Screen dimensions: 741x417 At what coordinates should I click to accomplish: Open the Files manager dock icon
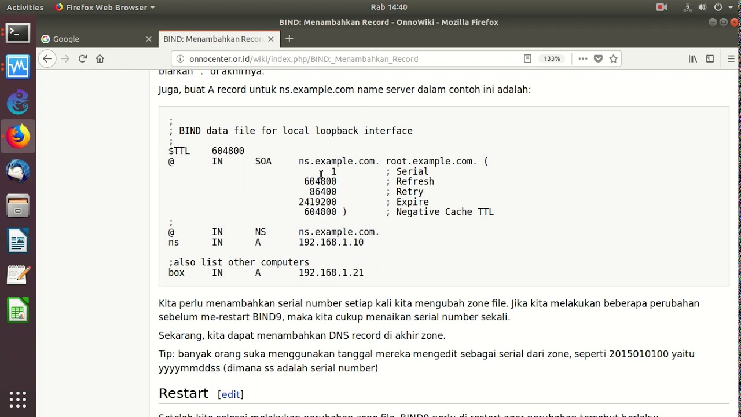(x=18, y=206)
